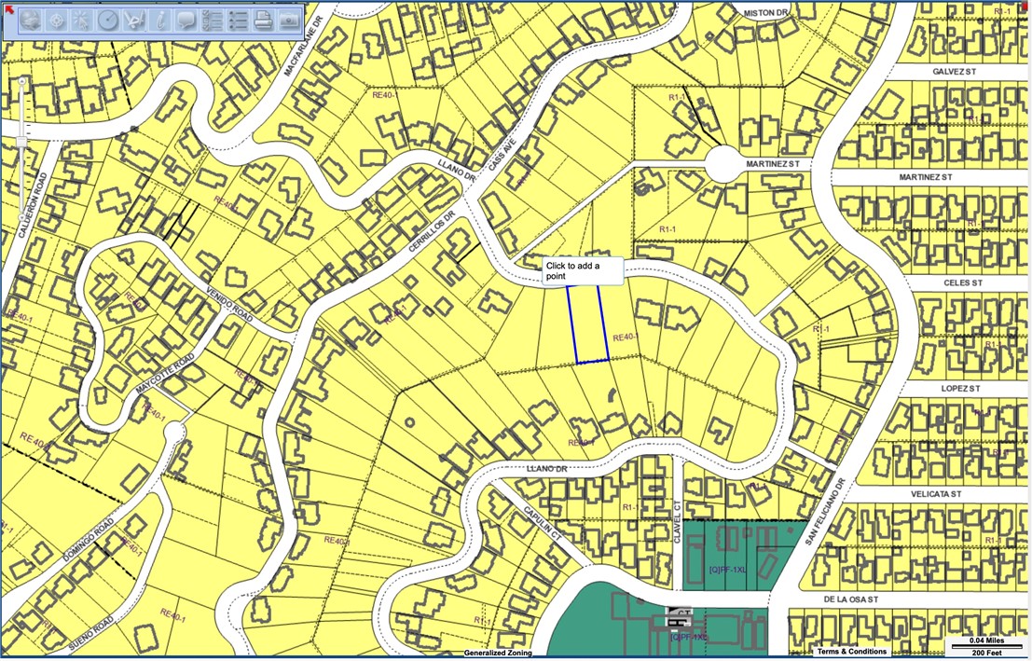Open the map legend list icon

pyautogui.click(x=239, y=20)
